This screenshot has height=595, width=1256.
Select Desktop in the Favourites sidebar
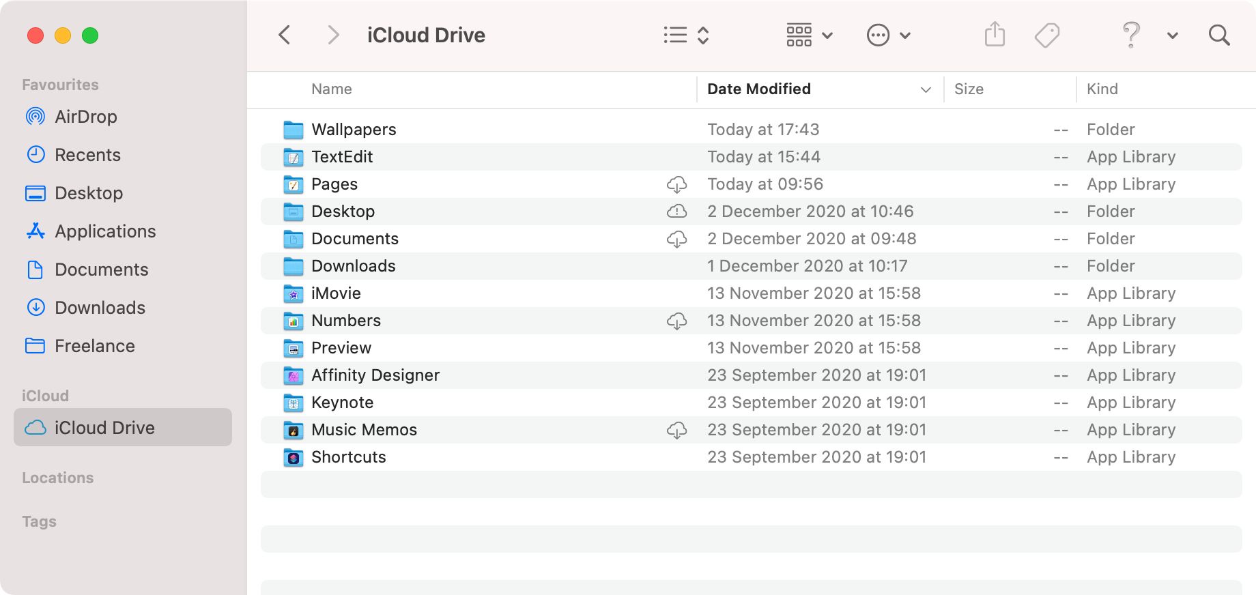click(123, 193)
